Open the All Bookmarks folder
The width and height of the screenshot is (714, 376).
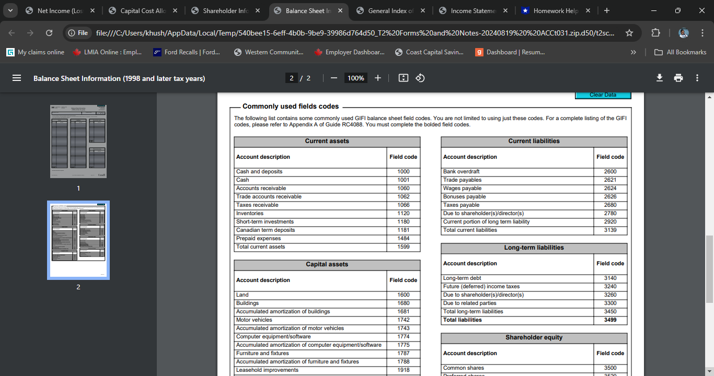(x=681, y=52)
